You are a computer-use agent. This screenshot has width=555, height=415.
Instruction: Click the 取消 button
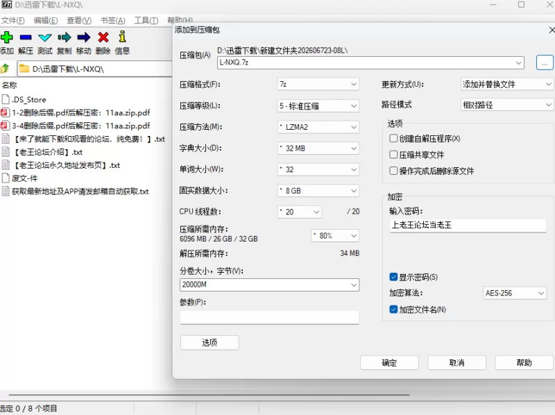point(456,362)
